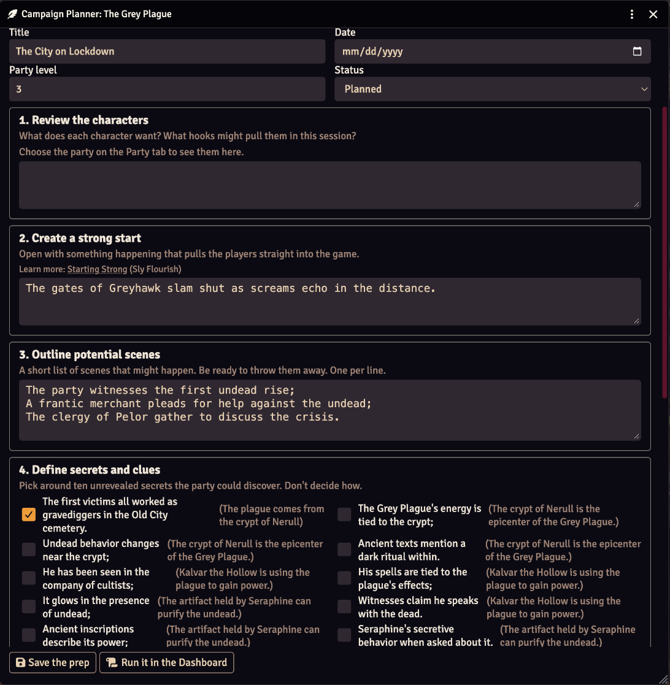670x685 pixels.
Task: Click the window resize grip in the corner
Action: (x=663, y=678)
